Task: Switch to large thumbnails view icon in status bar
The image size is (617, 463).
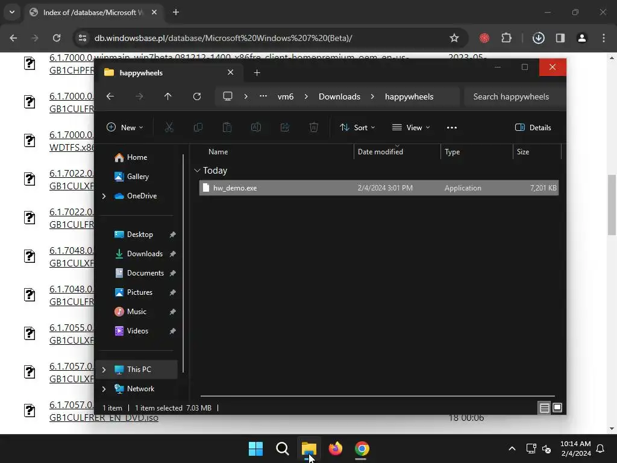Action: click(557, 408)
